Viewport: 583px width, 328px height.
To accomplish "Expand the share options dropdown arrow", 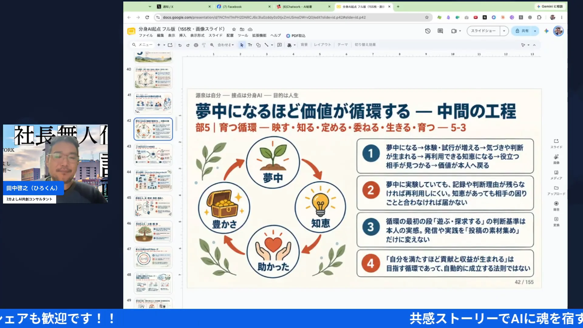I will pos(535,31).
